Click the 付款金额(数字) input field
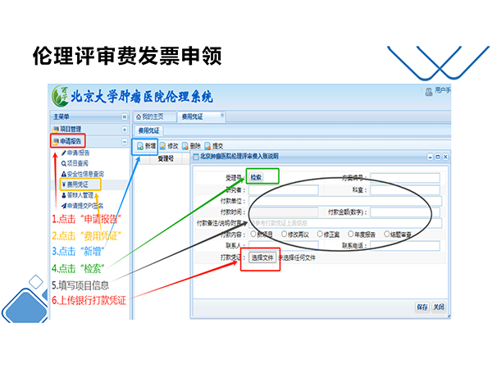This screenshot has width=492, height=369. click(x=405, y=212)
